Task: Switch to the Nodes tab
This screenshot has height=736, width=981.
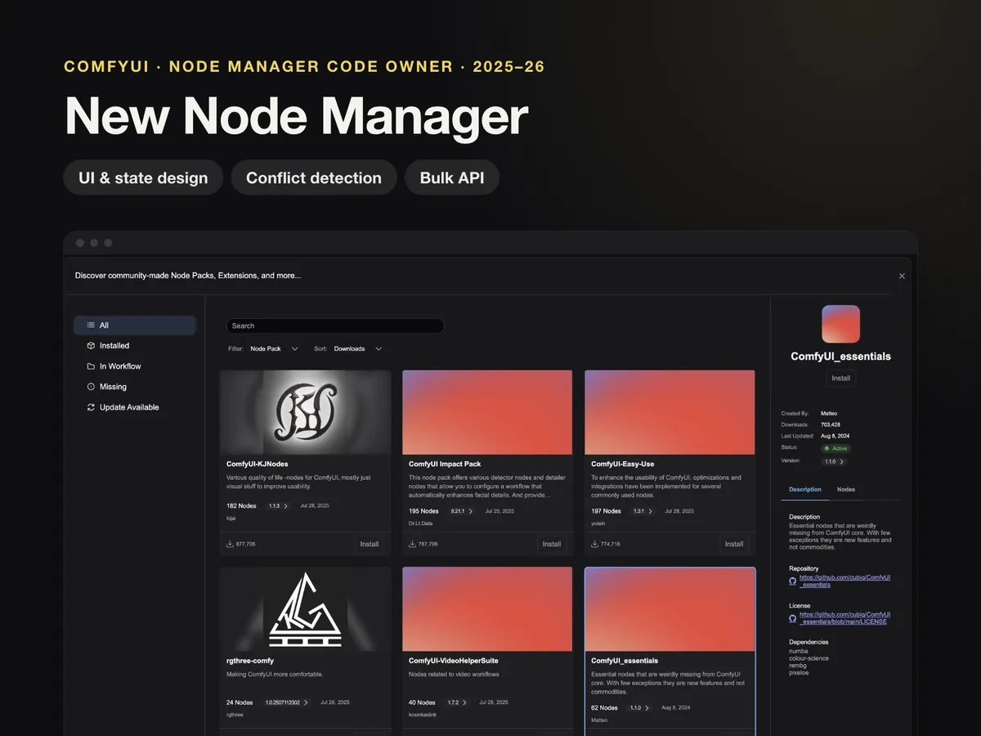Action: coord(846,490)
